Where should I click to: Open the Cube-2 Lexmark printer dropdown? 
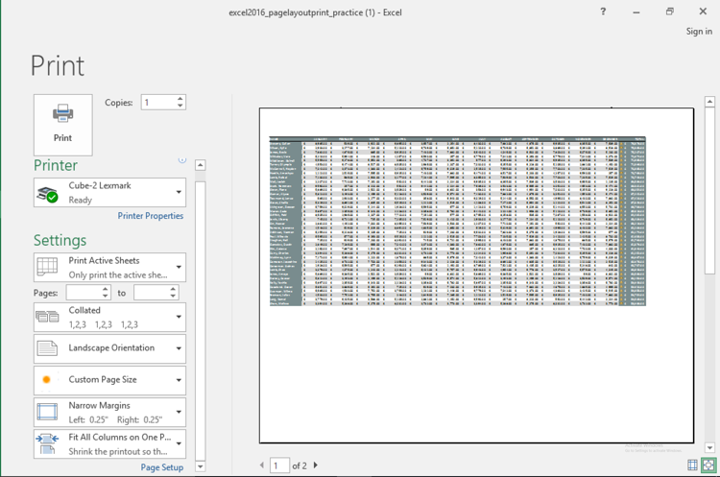pyautogui.click(x=109, y=192)
